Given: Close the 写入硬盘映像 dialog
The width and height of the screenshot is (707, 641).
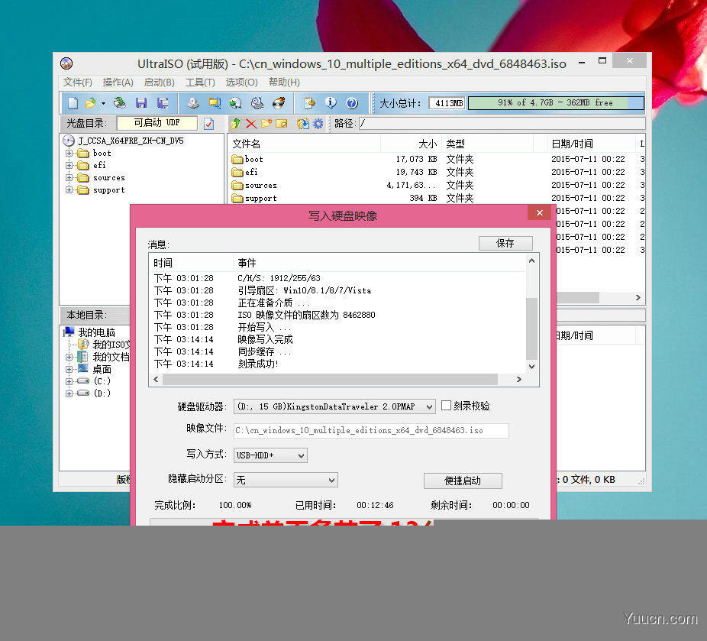Looking at the screenshot, I should 539,213.
